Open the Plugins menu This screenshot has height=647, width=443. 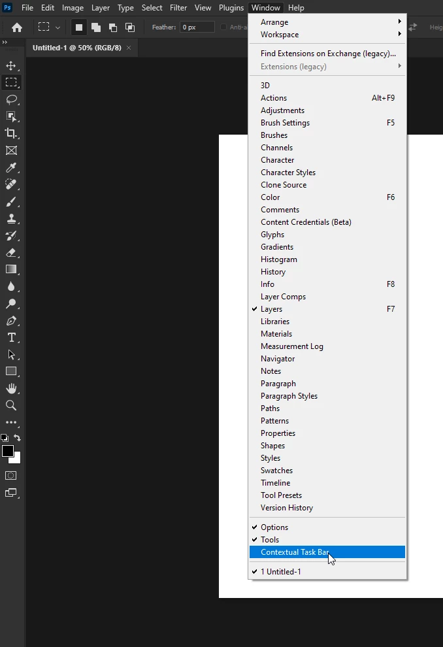tap(231, 8)
